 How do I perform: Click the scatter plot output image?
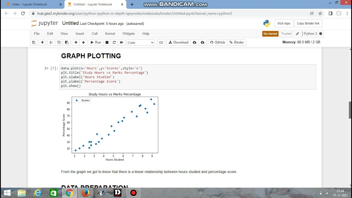(110, 127)
